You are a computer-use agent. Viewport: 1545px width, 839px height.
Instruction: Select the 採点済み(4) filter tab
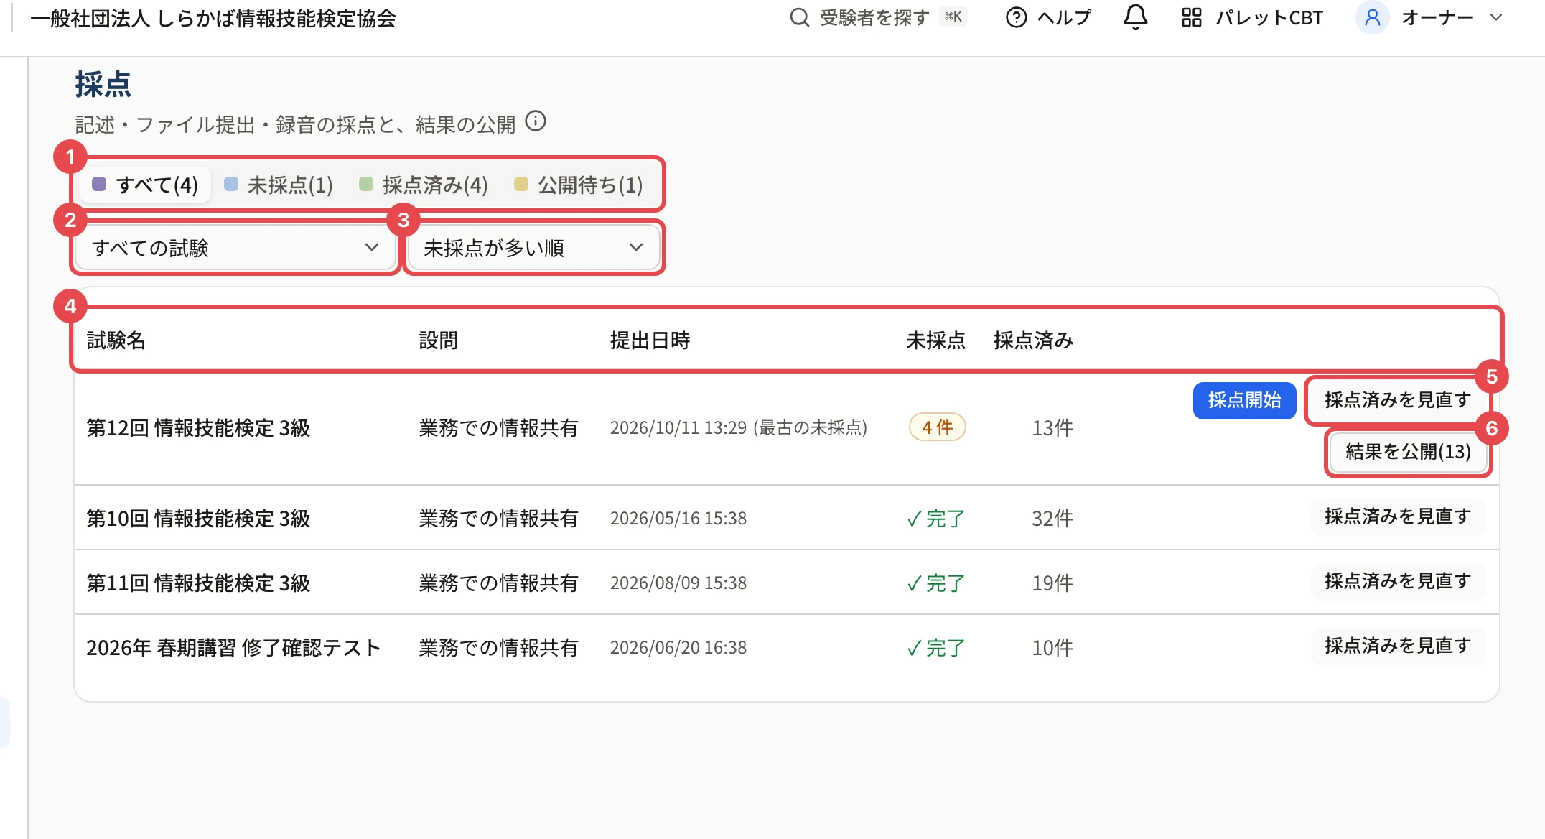pyautogui.click(x=424, y=185)
